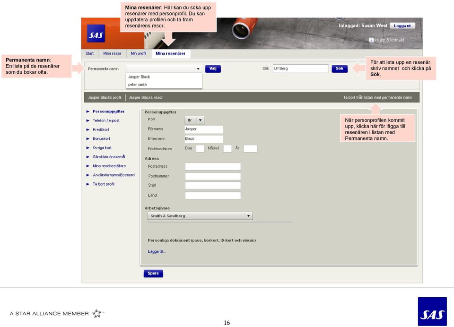Click the Land input field
The width and height of the screenshot is (454, 327).
pyautogui.click(x=213, y=195)
